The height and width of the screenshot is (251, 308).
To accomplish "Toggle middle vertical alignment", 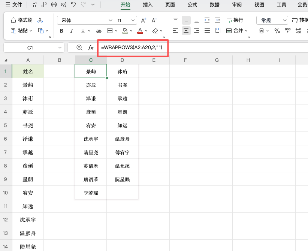I will pos(186,20).
